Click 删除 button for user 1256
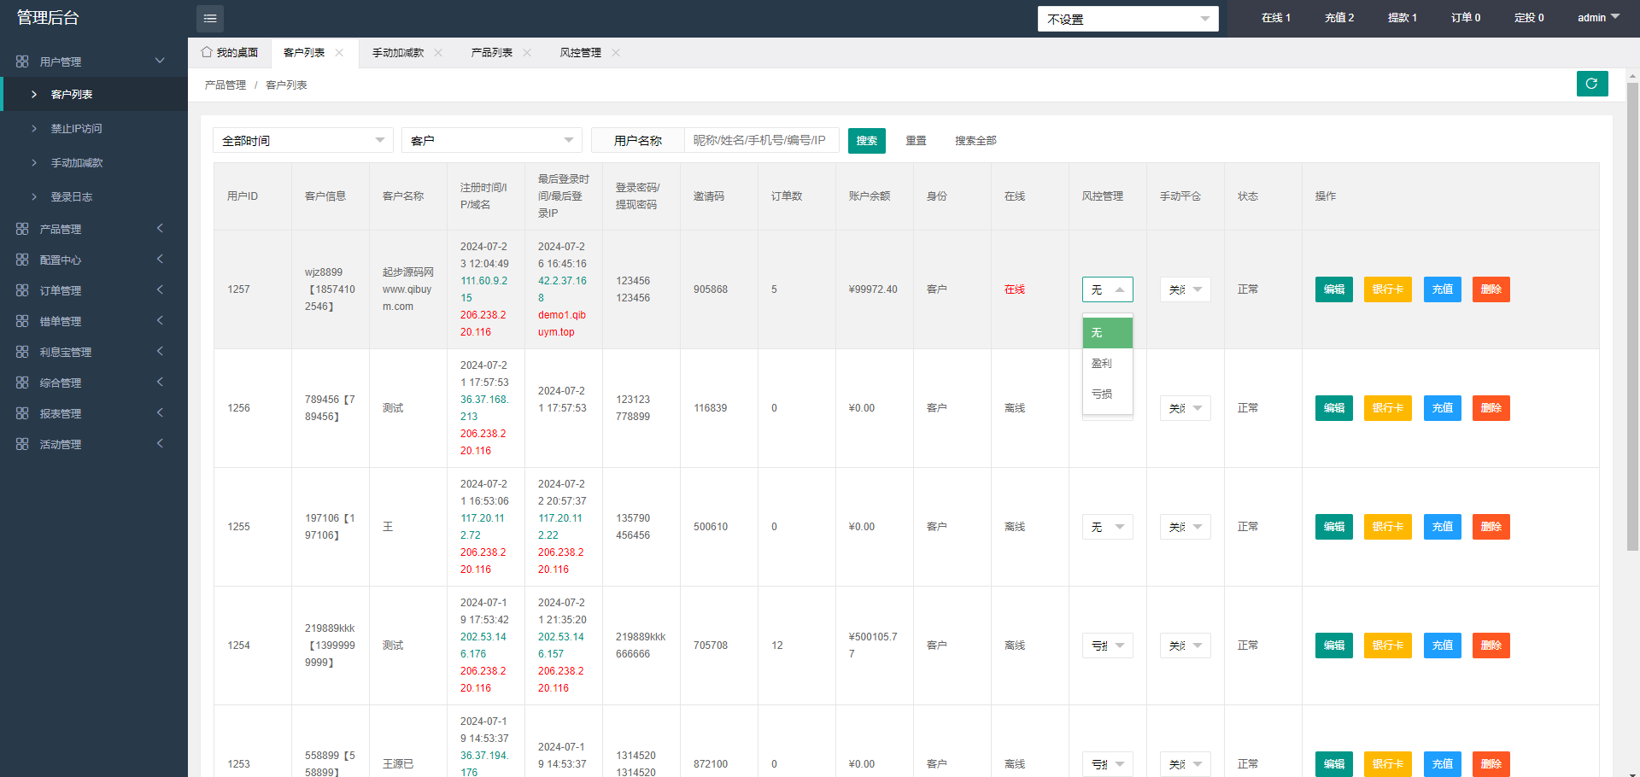Image resolution: width=1640 pixels, height=777 pixels. click(x=1491, y=408)
